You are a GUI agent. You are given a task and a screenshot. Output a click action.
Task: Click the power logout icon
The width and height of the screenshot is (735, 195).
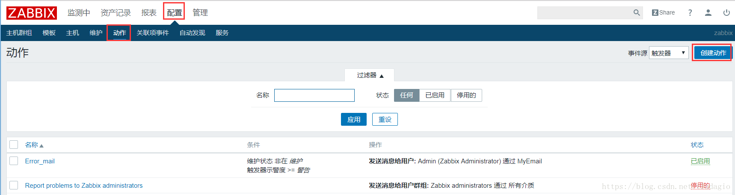point(726,13)
